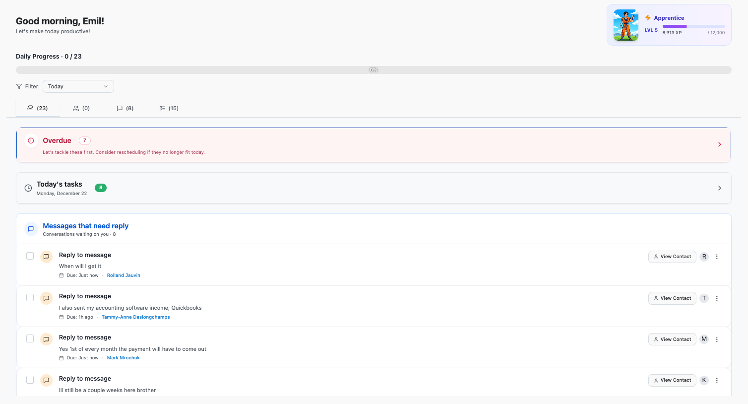Open more options for Tammy-Anne's message row
The width and height of the screenshot is (748, 404).
pos(717,298)
